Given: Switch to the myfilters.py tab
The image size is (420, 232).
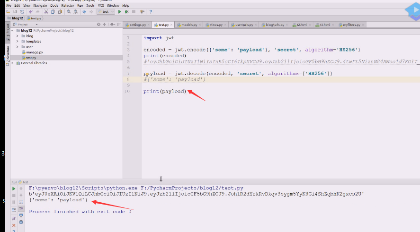Looking at the screenshot, I should (x=351, y=25).
